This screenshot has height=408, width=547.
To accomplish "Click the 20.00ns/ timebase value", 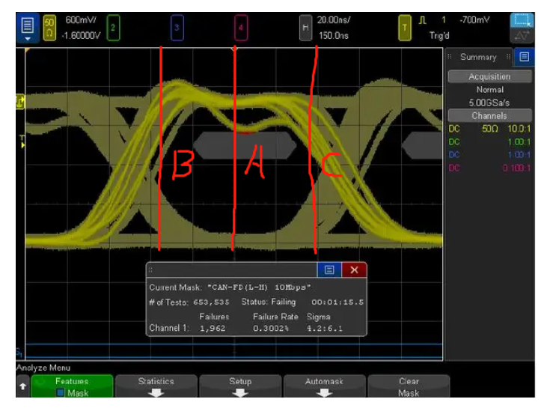I will point(334,20).
